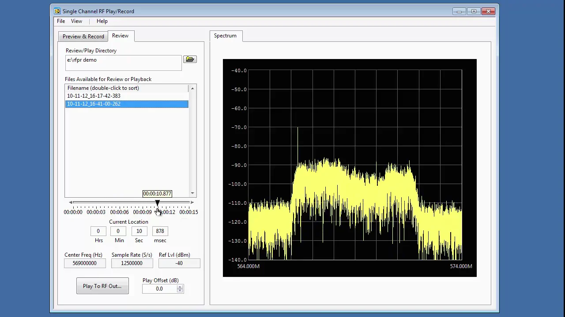
Task: Click the 00:00:06 slider tick label
Action: [x=119, y=212]
